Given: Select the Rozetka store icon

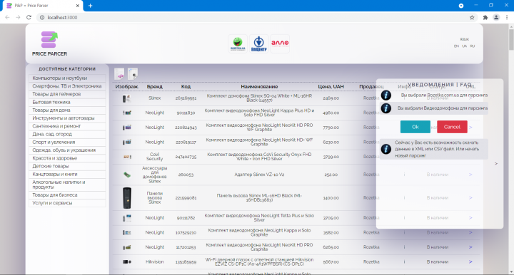Looking at the screenshot, I should point(238,43).
